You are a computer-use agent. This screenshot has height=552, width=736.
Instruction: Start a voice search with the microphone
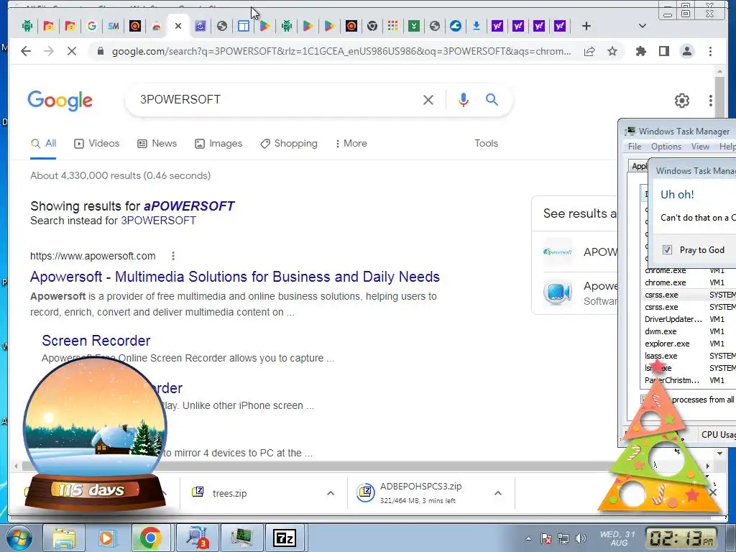coord(464,99)
